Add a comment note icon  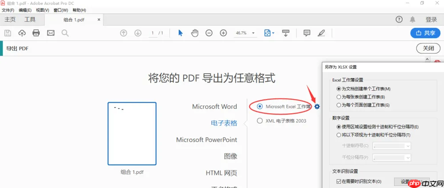(x=307, y=33)
